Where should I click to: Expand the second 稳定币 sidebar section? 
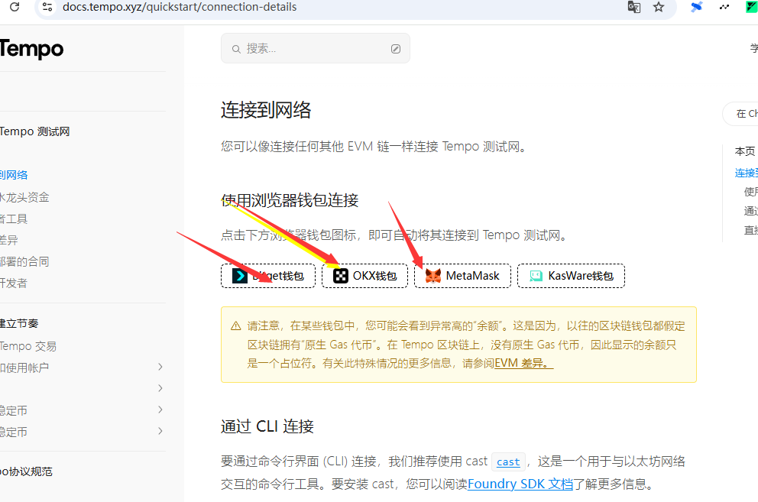point(160,432)
